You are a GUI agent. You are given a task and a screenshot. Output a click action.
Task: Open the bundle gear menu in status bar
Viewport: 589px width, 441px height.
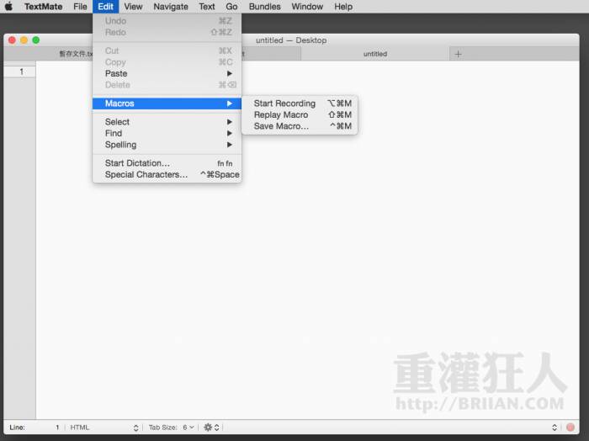pos(211,428)
